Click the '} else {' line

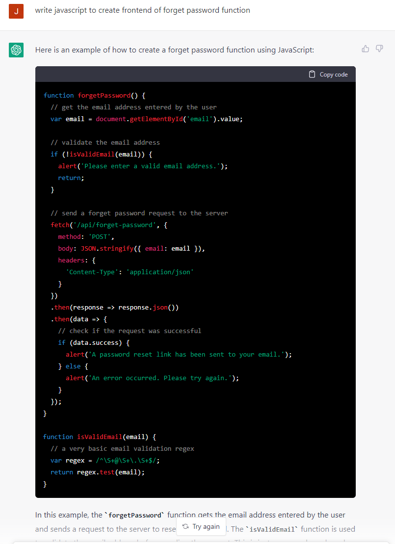pos(73,366)
